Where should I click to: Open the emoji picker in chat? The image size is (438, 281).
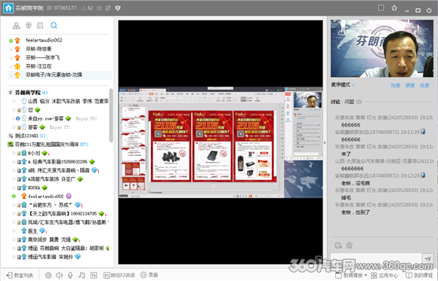click(x=338, y=246)
